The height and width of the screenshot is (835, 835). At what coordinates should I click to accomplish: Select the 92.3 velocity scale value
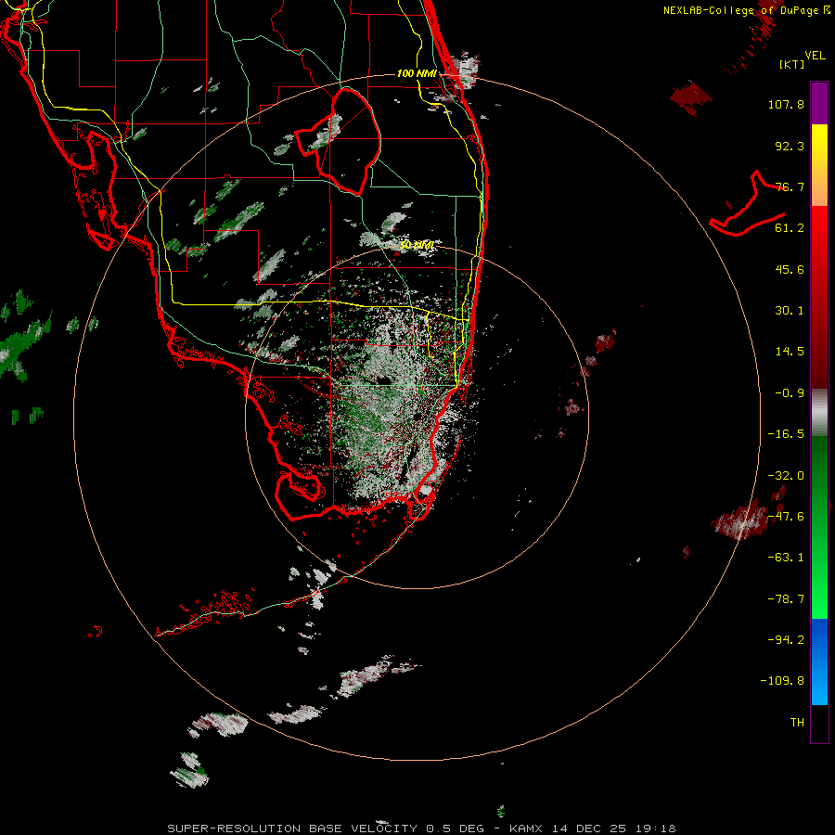coord(790,146)
